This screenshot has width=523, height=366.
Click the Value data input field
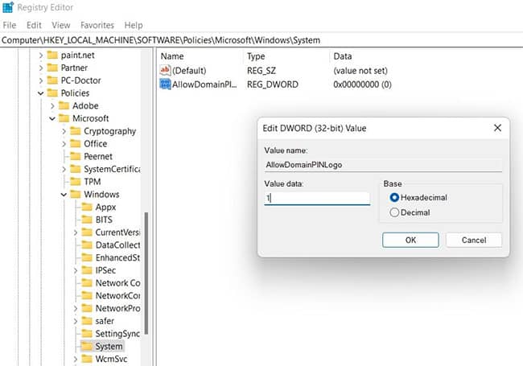(317, 199)
